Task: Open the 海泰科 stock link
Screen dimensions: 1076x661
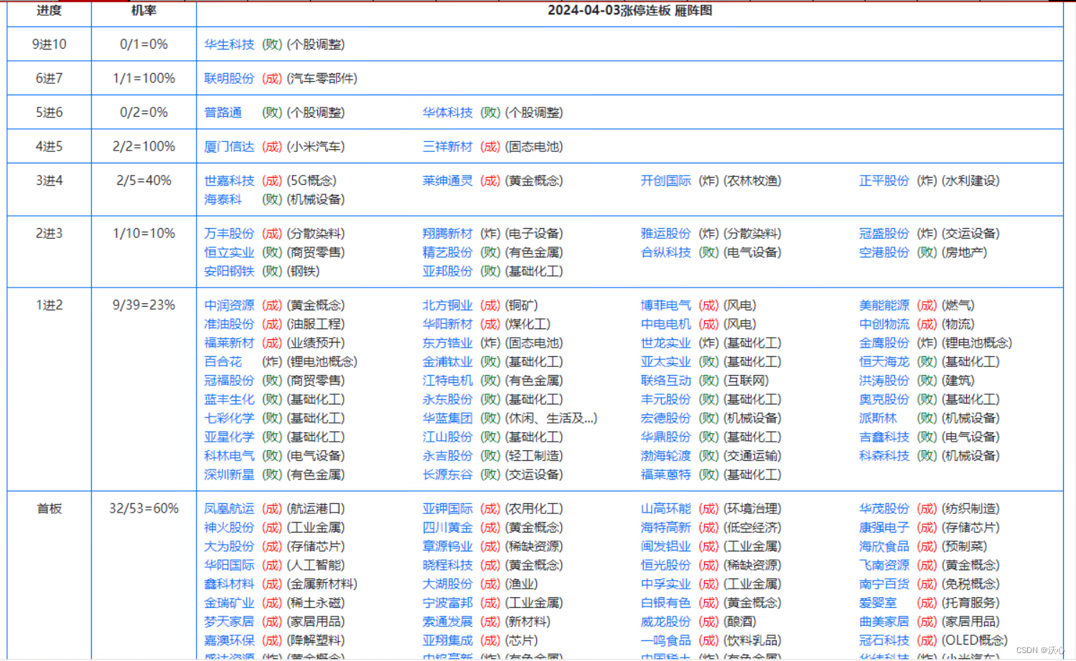Action: pos(223,199)
